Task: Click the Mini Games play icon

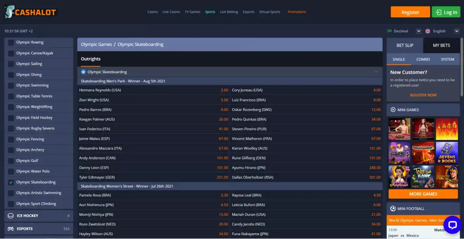Action: pos(393,110)
